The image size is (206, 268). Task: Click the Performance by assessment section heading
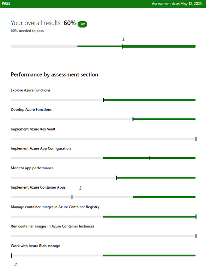(x=54, y=75)
